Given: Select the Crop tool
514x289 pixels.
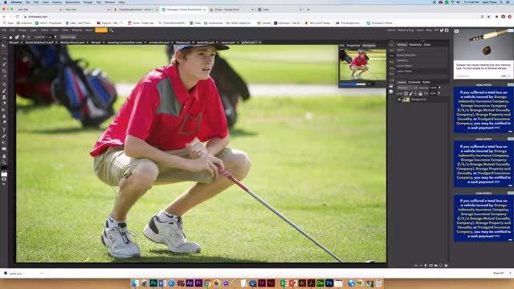Looking at the screenshot, I should [x=4, y=71].
